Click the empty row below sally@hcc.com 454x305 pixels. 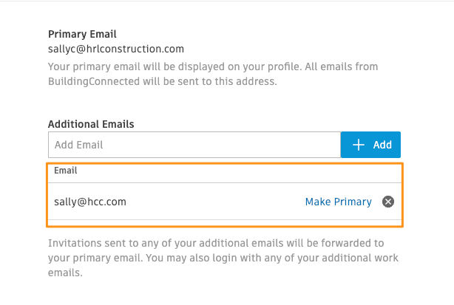pyautogui.click(x=225, y=223)
